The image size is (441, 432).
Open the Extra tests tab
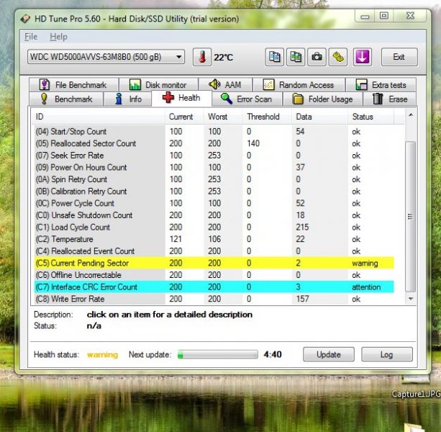(381, 85)
